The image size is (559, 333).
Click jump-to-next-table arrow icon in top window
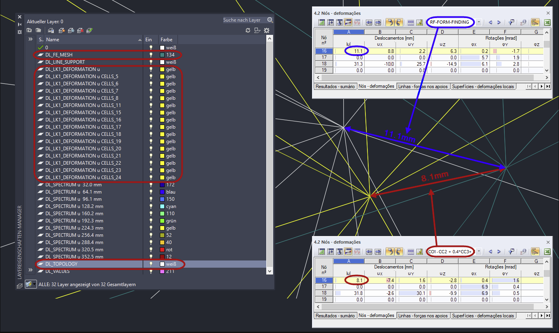(x=378, y=22)
